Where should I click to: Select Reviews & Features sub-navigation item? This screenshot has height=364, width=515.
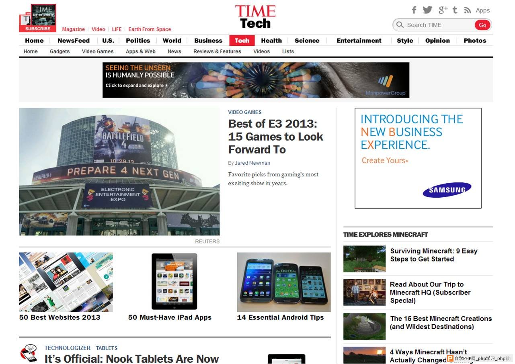click(217, 51)
